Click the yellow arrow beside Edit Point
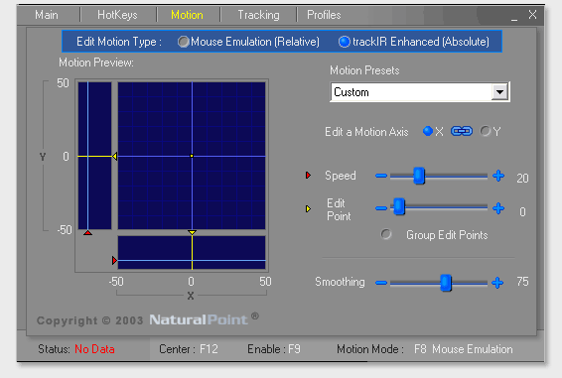Image resolution: width=562 pixels, height=378 pixels. 308,208
